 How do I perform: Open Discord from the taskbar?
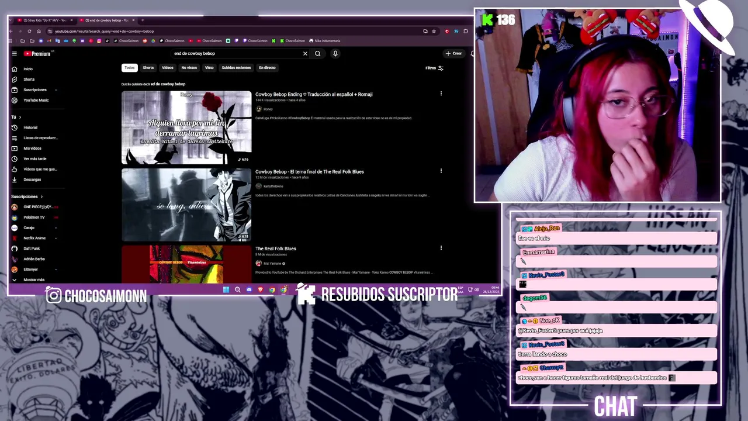pos(249,289)
